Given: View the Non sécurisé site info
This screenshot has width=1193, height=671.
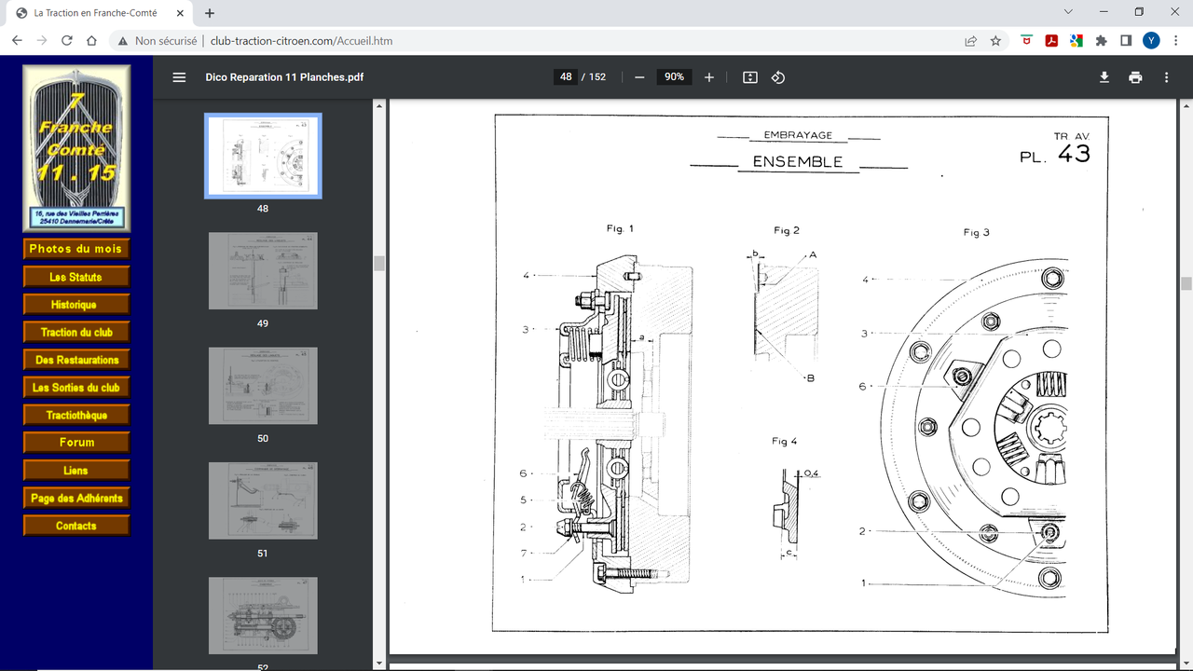Looking at the screenshot, I should point(158,41).
